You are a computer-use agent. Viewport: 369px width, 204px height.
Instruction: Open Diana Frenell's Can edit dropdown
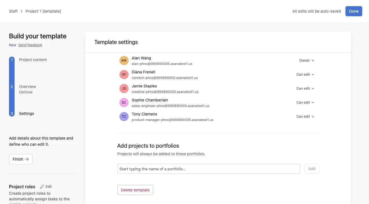click(305, 75)
